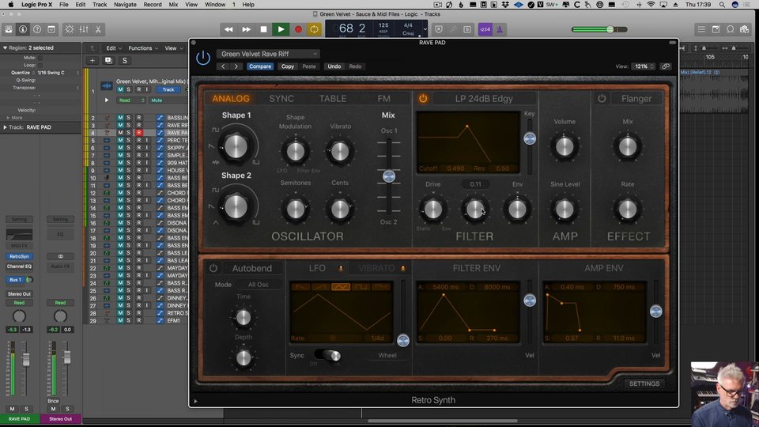Viewport: 759px width, 427px height.
Task: Click the Shape 1 knob
Action: [x=236, y=146]
